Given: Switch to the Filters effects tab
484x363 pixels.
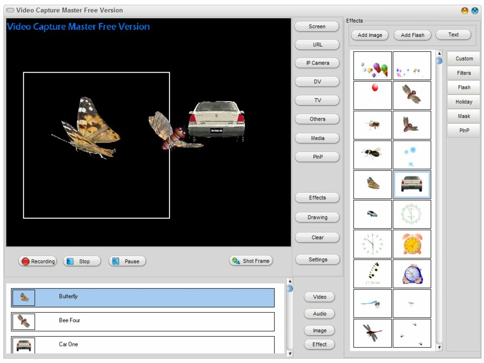Looking at the screenshot, I should pos(463,73).
